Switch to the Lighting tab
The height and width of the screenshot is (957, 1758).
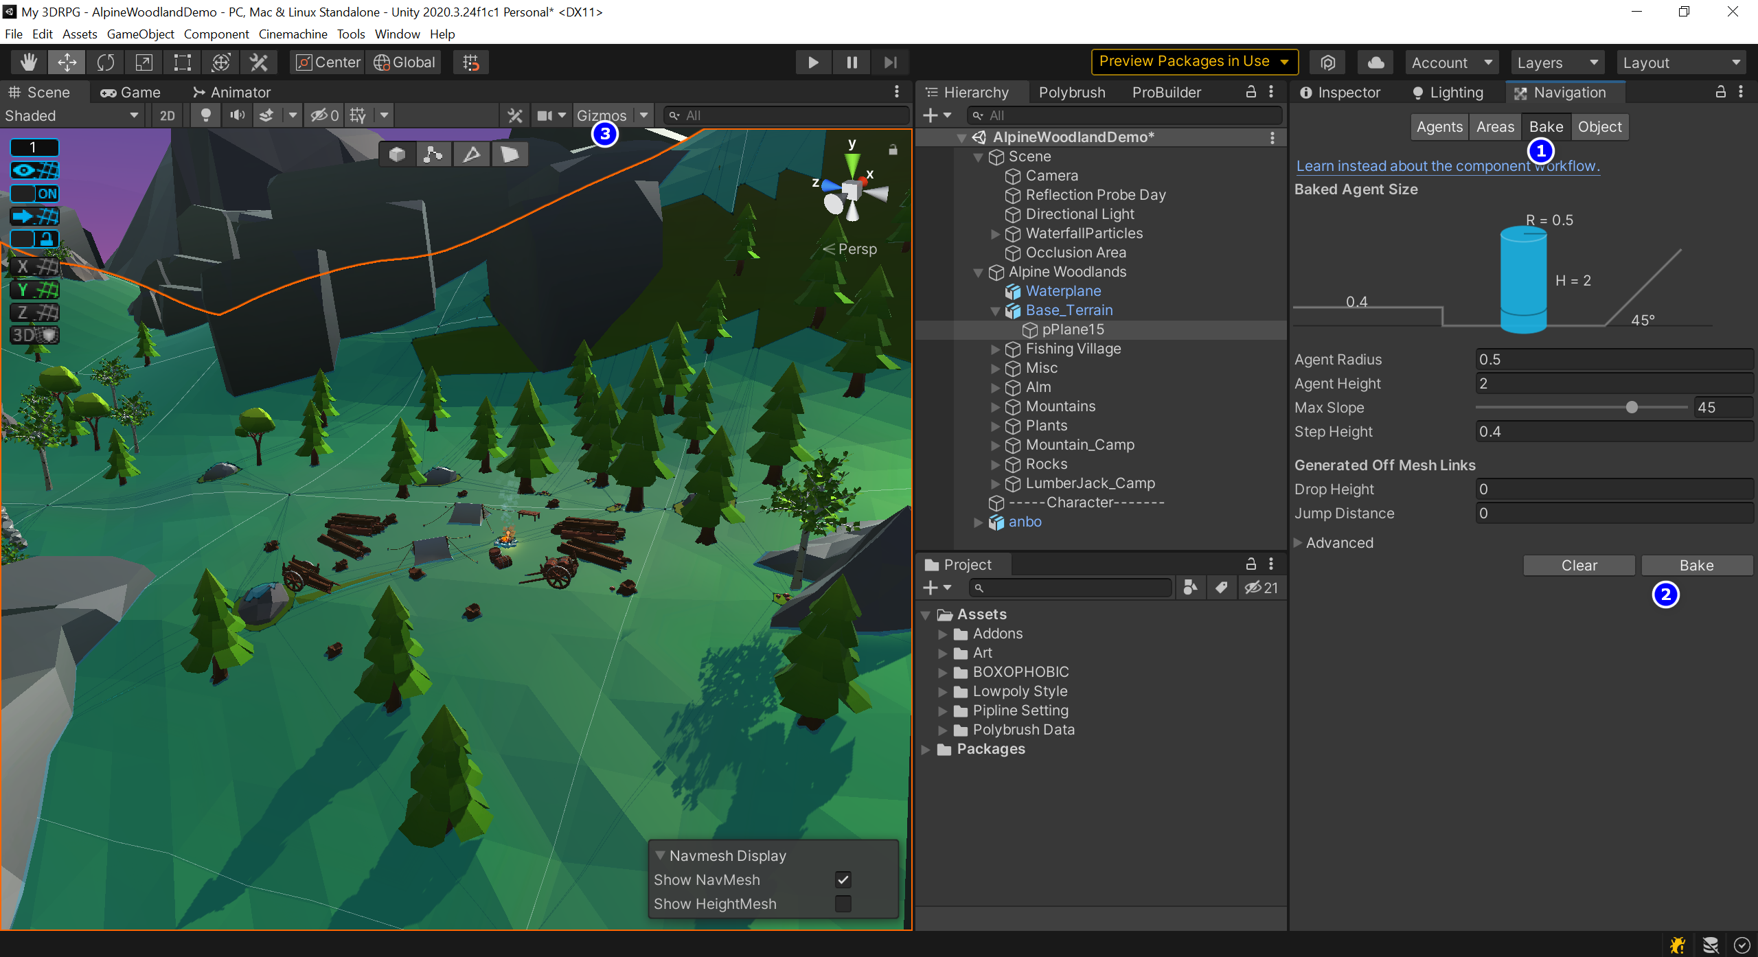1448,92
